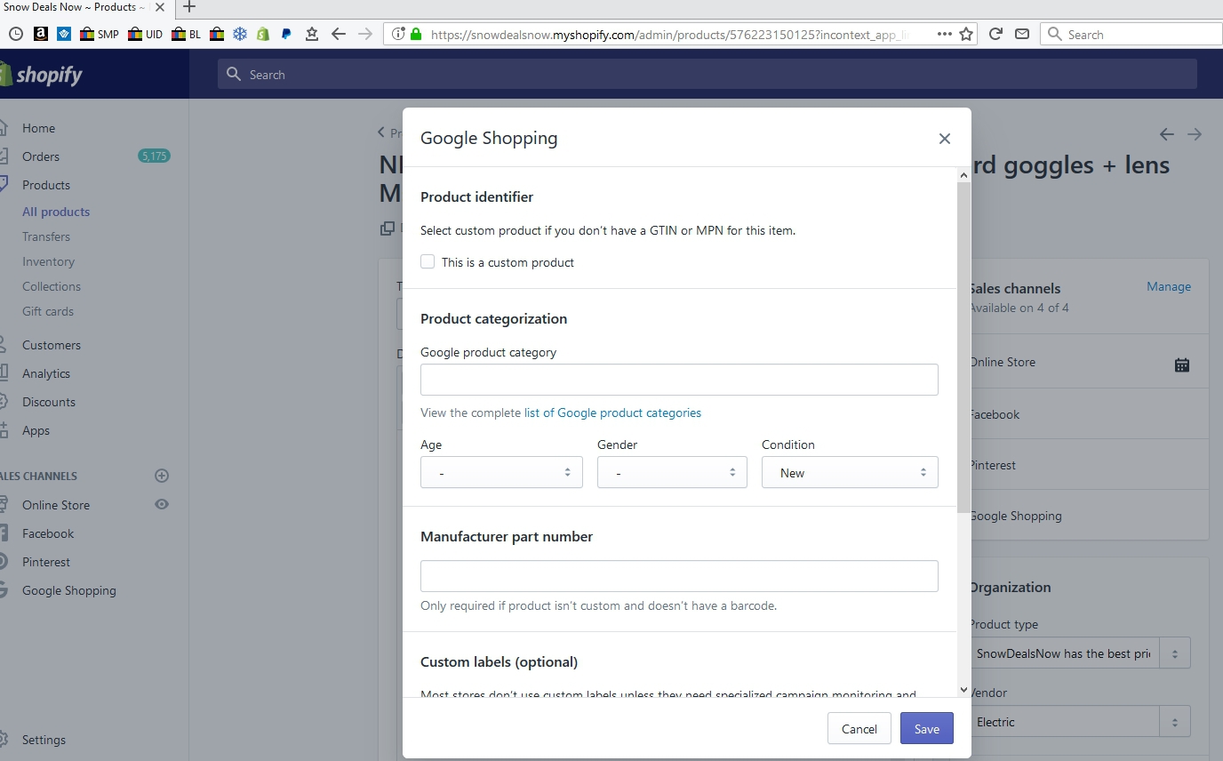
Task: Add a sales channel with the plus icon
Action: [162, 476]
